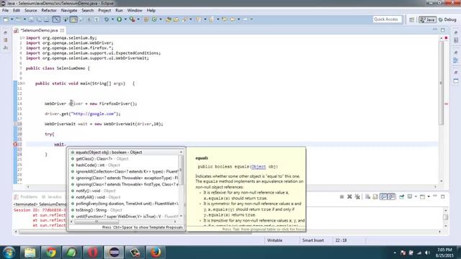Click the autocomplete horizontal scrollbar thumb
This screenshot has width=461, height=259.
coord(97,222)
